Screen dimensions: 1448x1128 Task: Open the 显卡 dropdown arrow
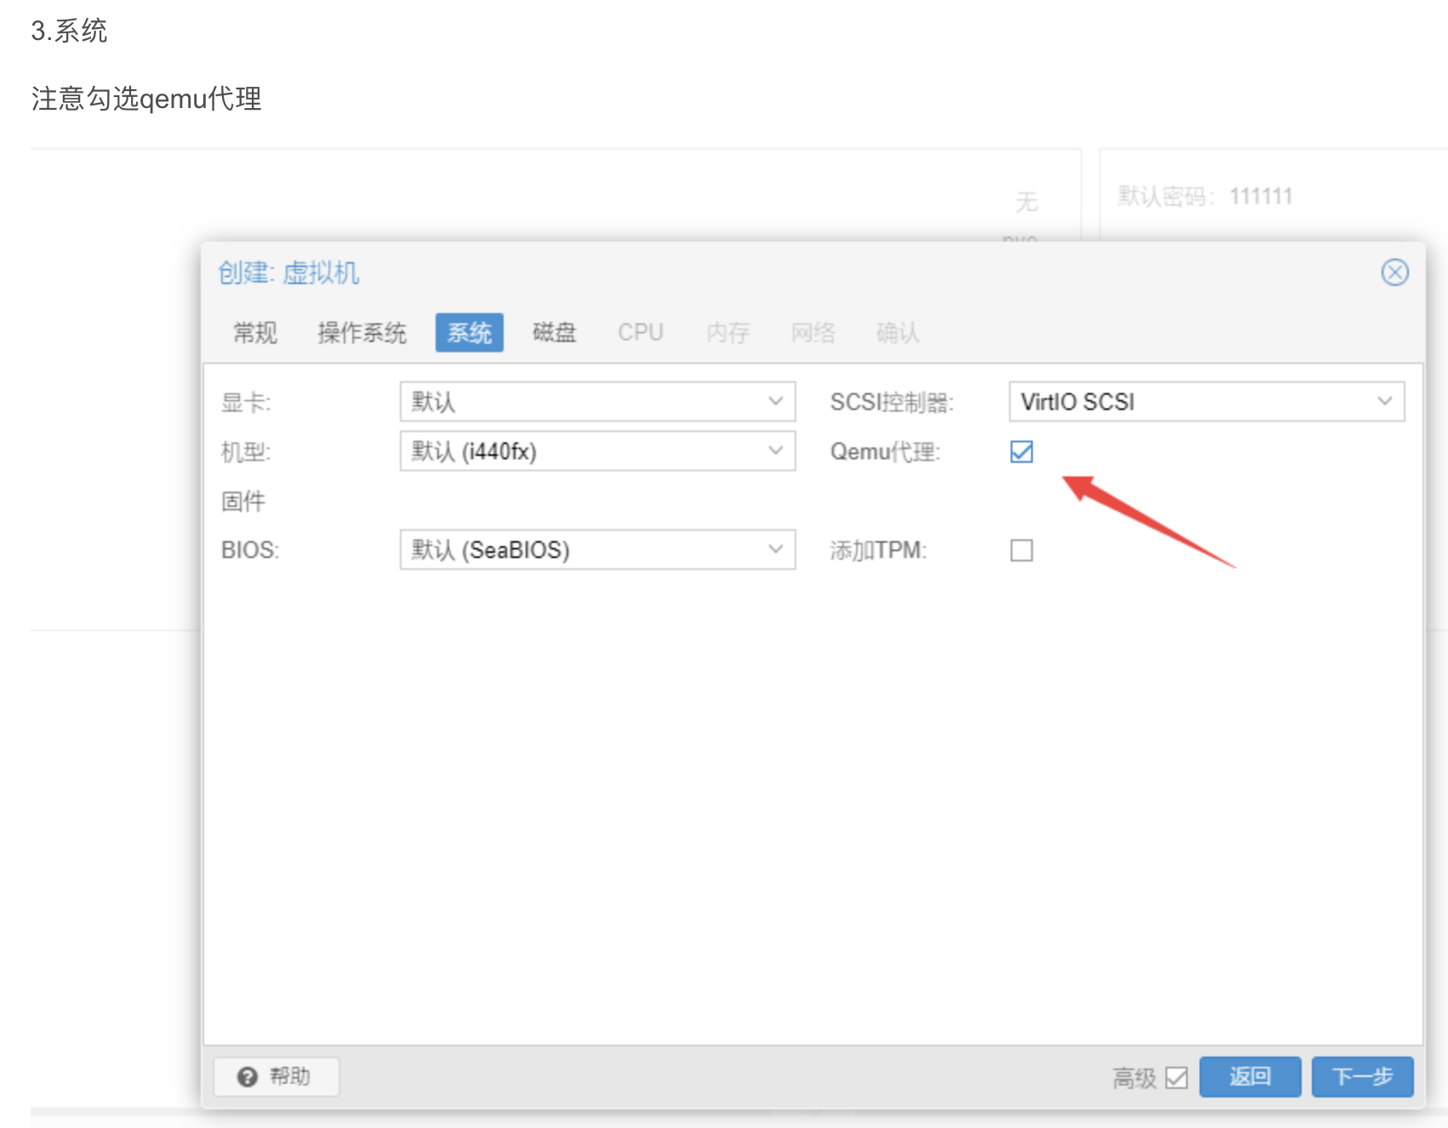[775, 402]
